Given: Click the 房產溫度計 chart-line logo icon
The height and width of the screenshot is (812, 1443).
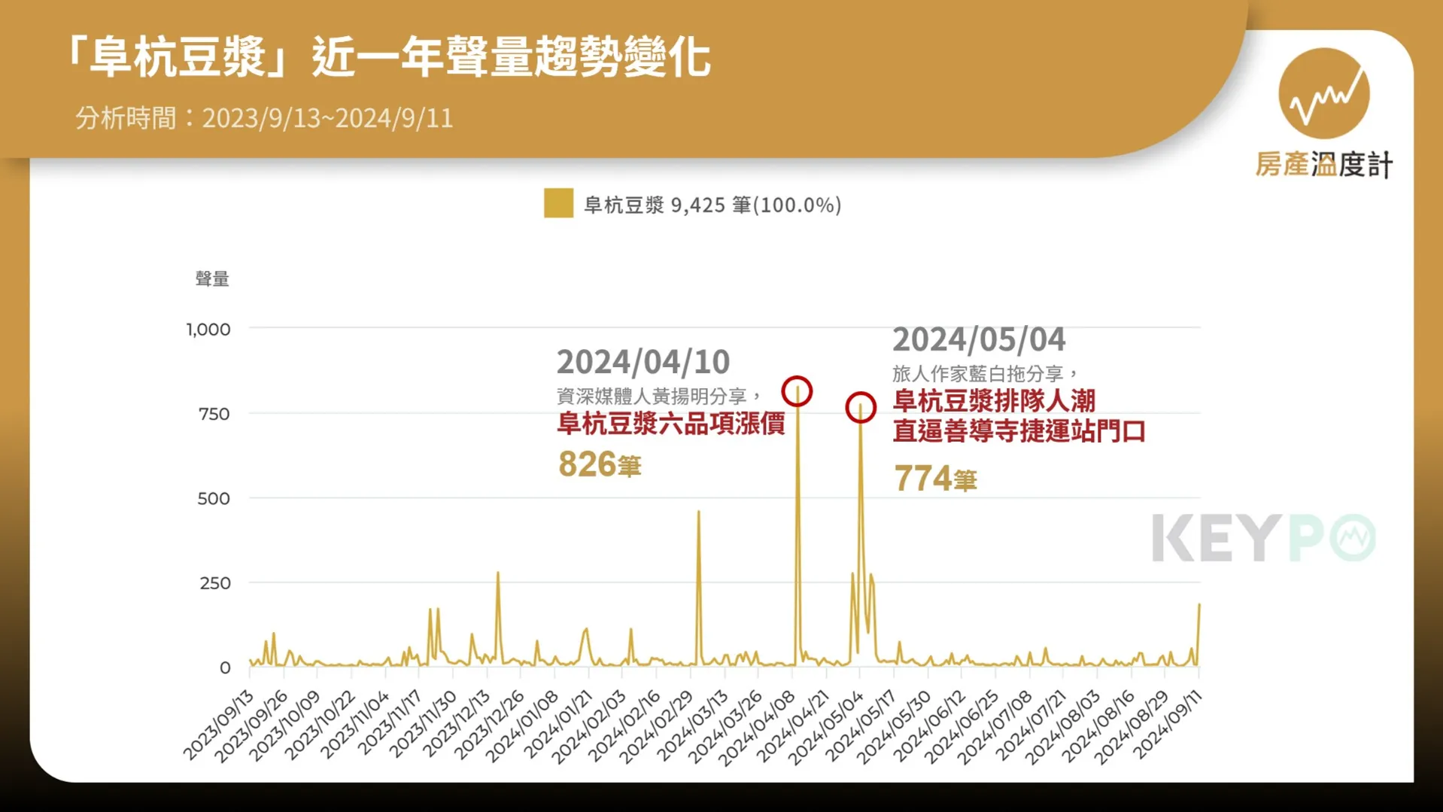Looking at the screenshot, I should pos(1323,93).
